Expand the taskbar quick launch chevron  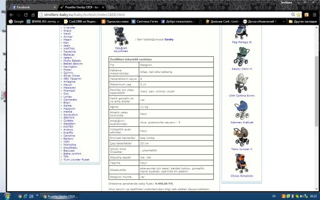[x=37, y=195]
